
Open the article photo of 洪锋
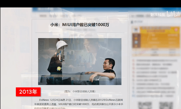(80, 62)
